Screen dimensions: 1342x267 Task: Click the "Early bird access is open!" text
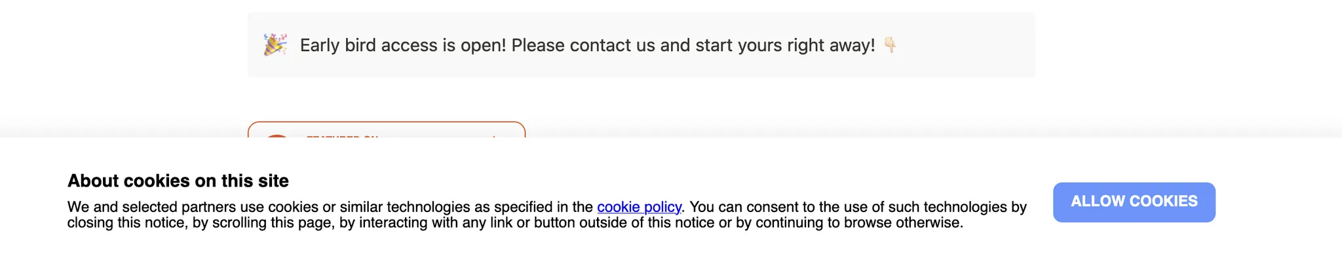(x=402, y=45)
